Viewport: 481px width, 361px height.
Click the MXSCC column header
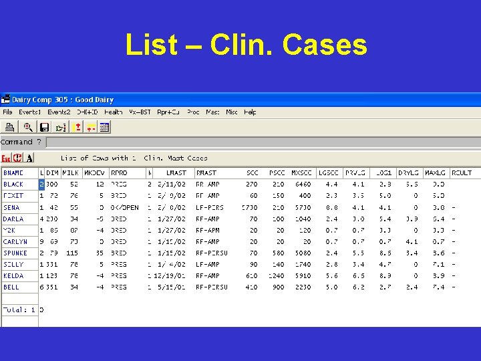pyautogui.click(x=301, y=173)
